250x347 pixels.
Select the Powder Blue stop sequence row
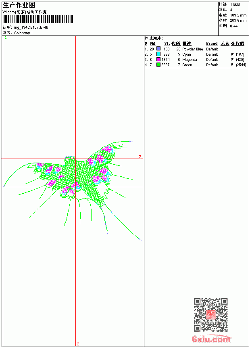(x=195, y=49)
